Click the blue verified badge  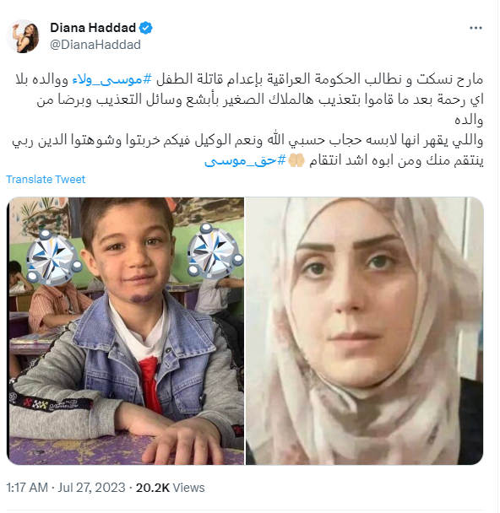pyautogui.click(x=146, y=28)
